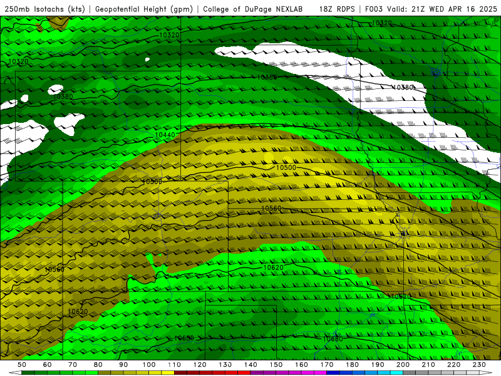Click the '18Z RDPS' model run label
Screen dimensions: 501x376
click(337, 9)
